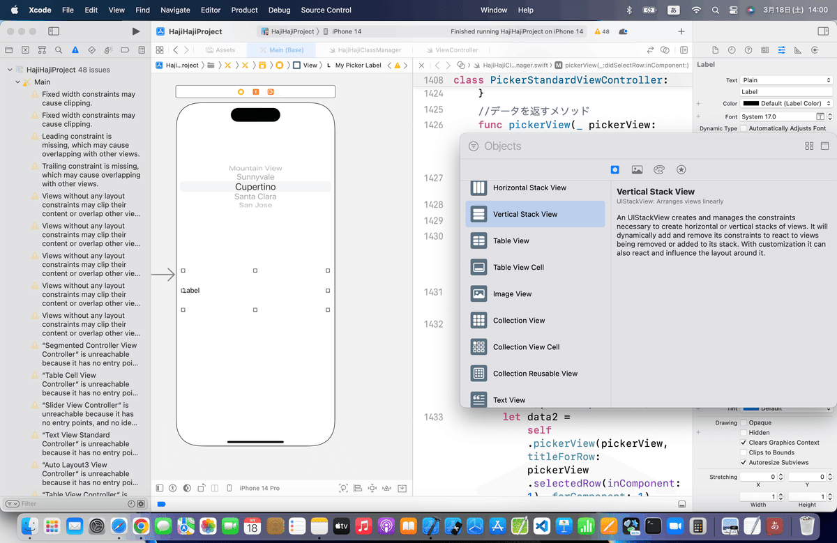837x543 pixels.
Task: Open the report navigator
Action: 141,50
